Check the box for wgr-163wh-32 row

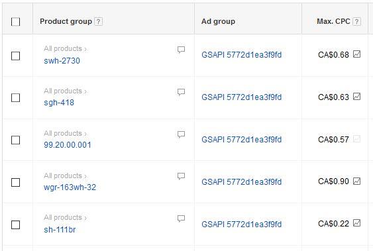15,183
